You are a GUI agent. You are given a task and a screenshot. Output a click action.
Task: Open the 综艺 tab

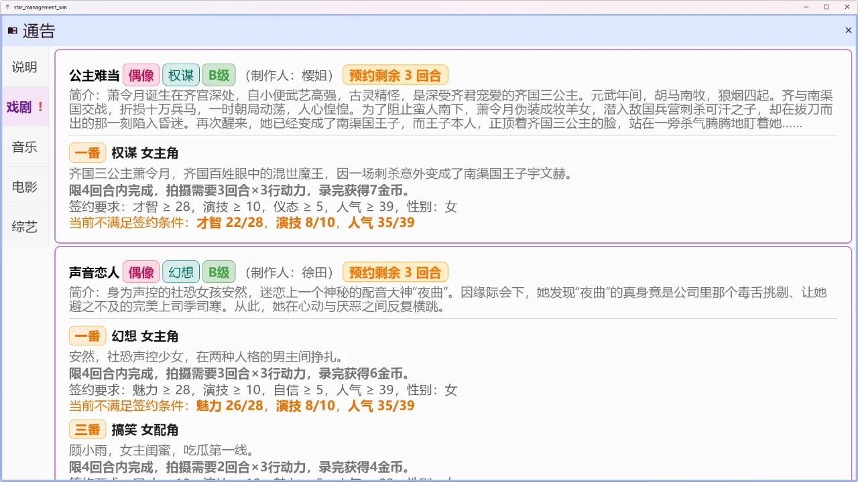pyautogui.click(x=25, y=227)
